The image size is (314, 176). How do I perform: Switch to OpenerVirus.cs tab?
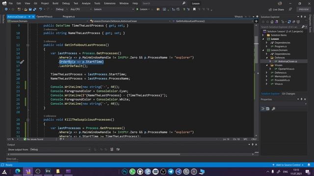click(x=44, y=17)
